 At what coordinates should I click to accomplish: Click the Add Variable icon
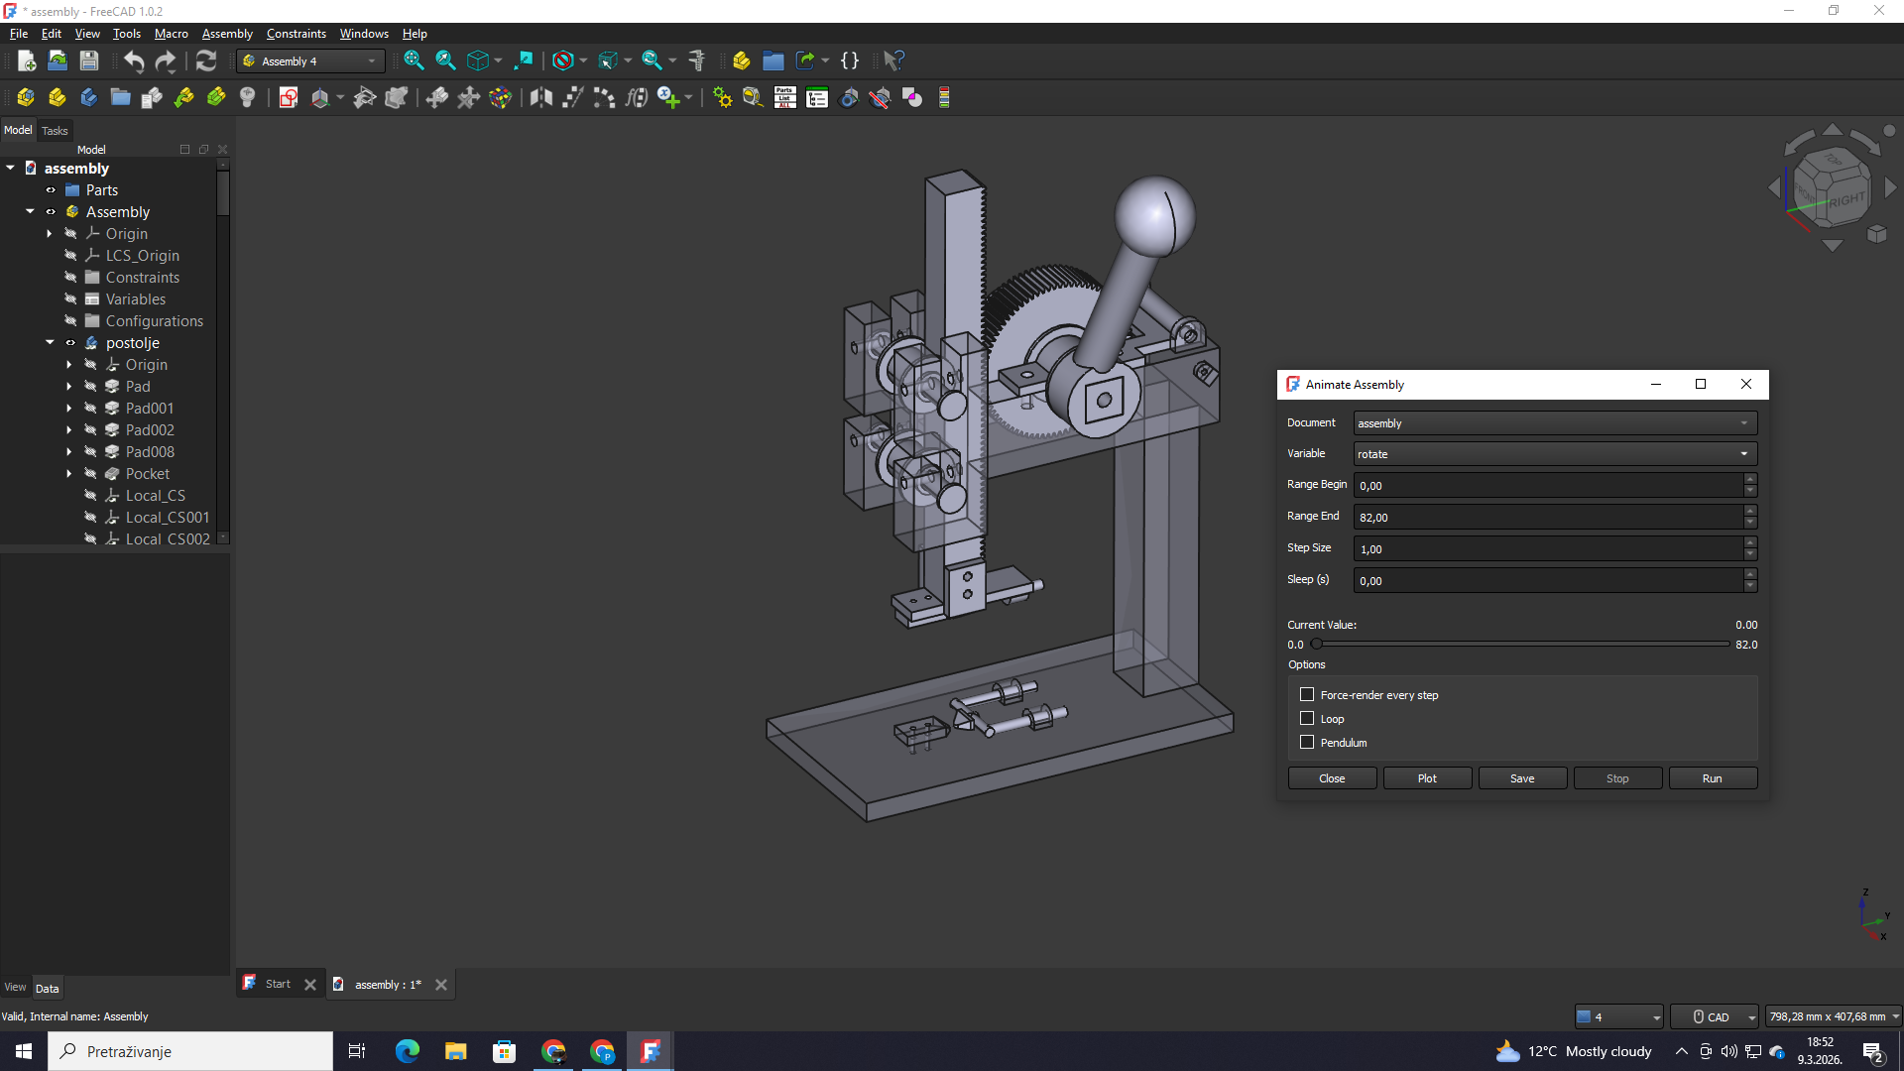point(668,97)
